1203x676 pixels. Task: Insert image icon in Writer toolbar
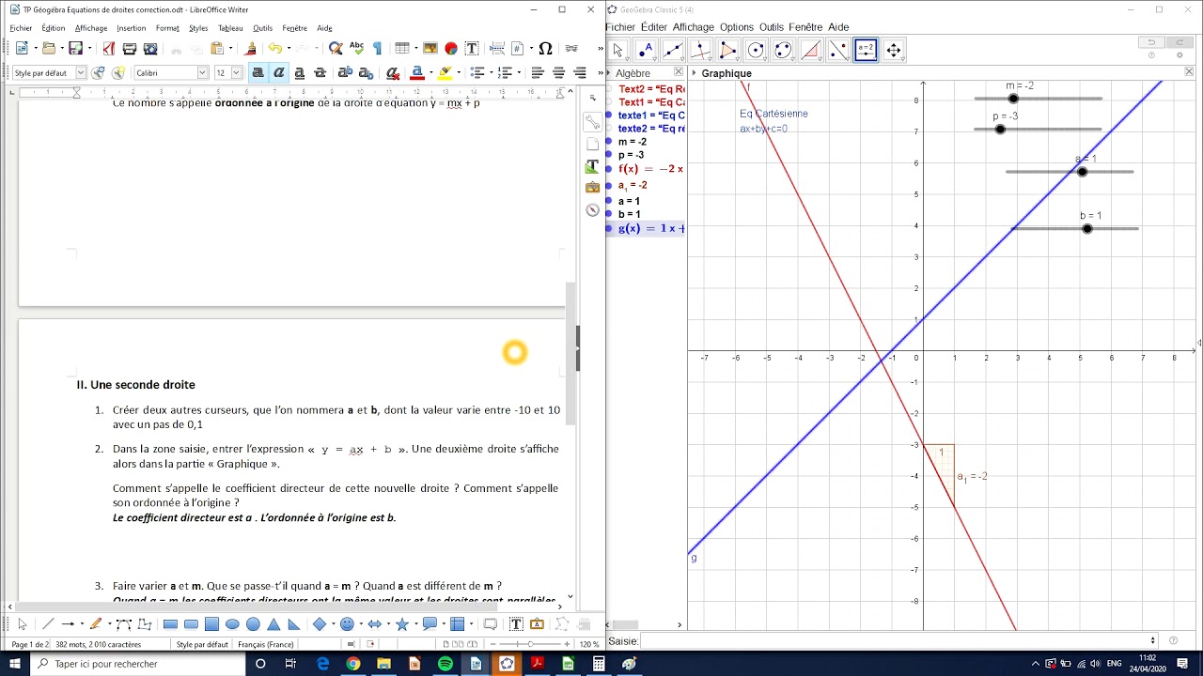[430, 49]
